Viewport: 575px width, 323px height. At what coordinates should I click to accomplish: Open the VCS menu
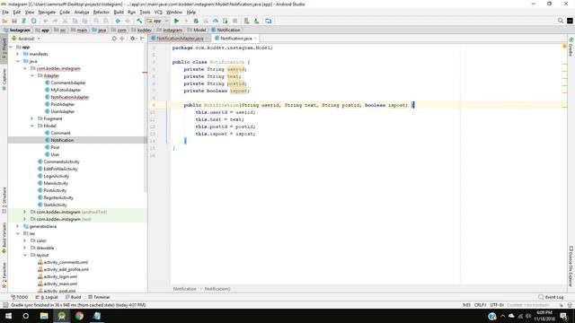coord(158,12)
